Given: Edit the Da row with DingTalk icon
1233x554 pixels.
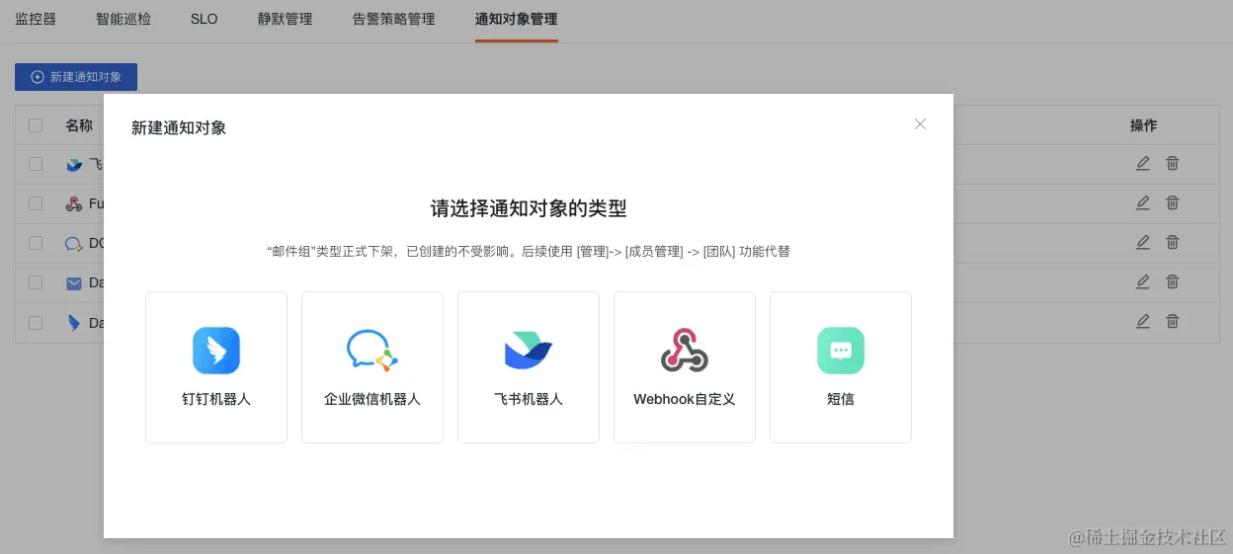Looking at the screenshot, I should point(1143,321).
